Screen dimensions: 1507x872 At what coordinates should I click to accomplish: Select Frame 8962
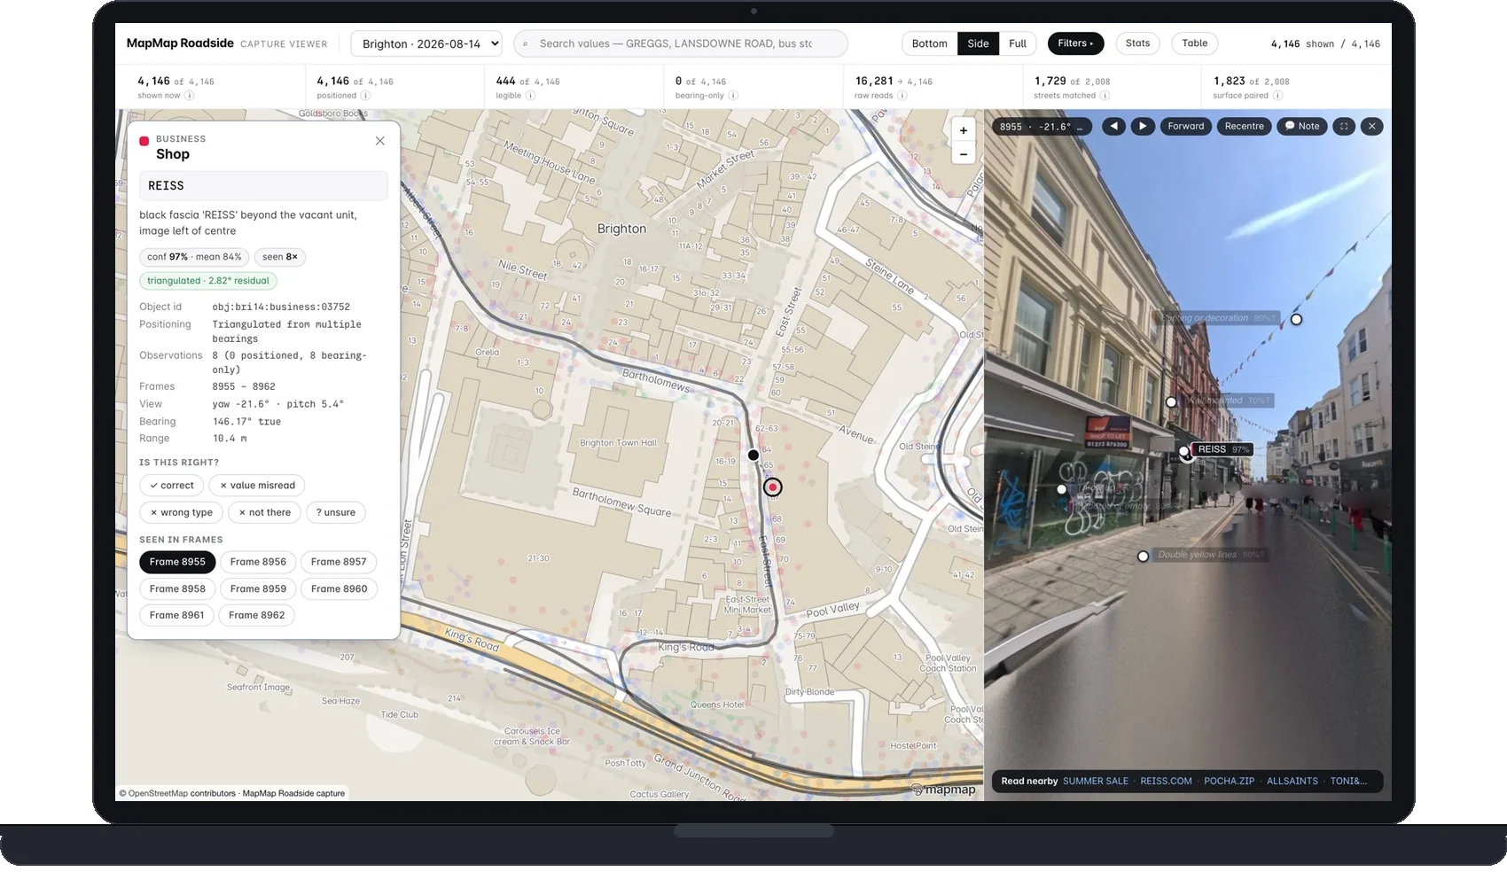click(257, 615)
